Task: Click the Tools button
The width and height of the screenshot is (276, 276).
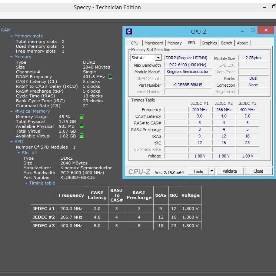Action: [198, 171]
